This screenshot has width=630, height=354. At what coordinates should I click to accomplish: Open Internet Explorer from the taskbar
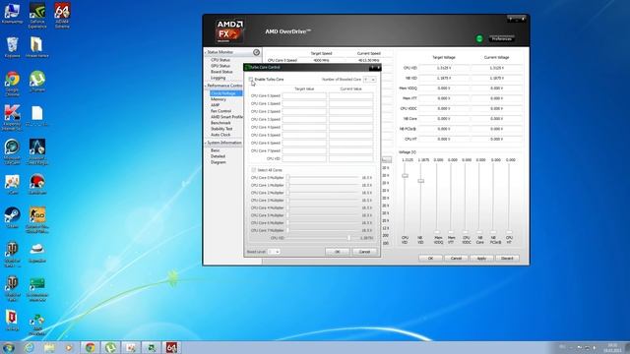[29, 347]
